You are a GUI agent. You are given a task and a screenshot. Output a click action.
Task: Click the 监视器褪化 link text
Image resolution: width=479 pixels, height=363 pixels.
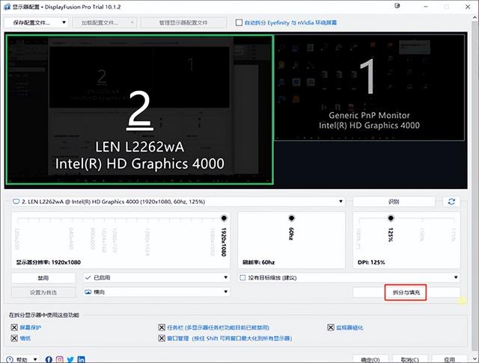pos(350,328)
